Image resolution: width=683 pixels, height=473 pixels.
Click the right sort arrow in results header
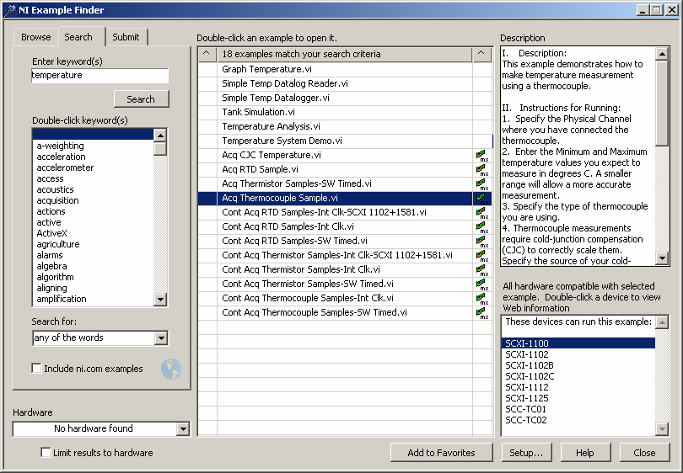pyautogui.click(x=481, y=54)
